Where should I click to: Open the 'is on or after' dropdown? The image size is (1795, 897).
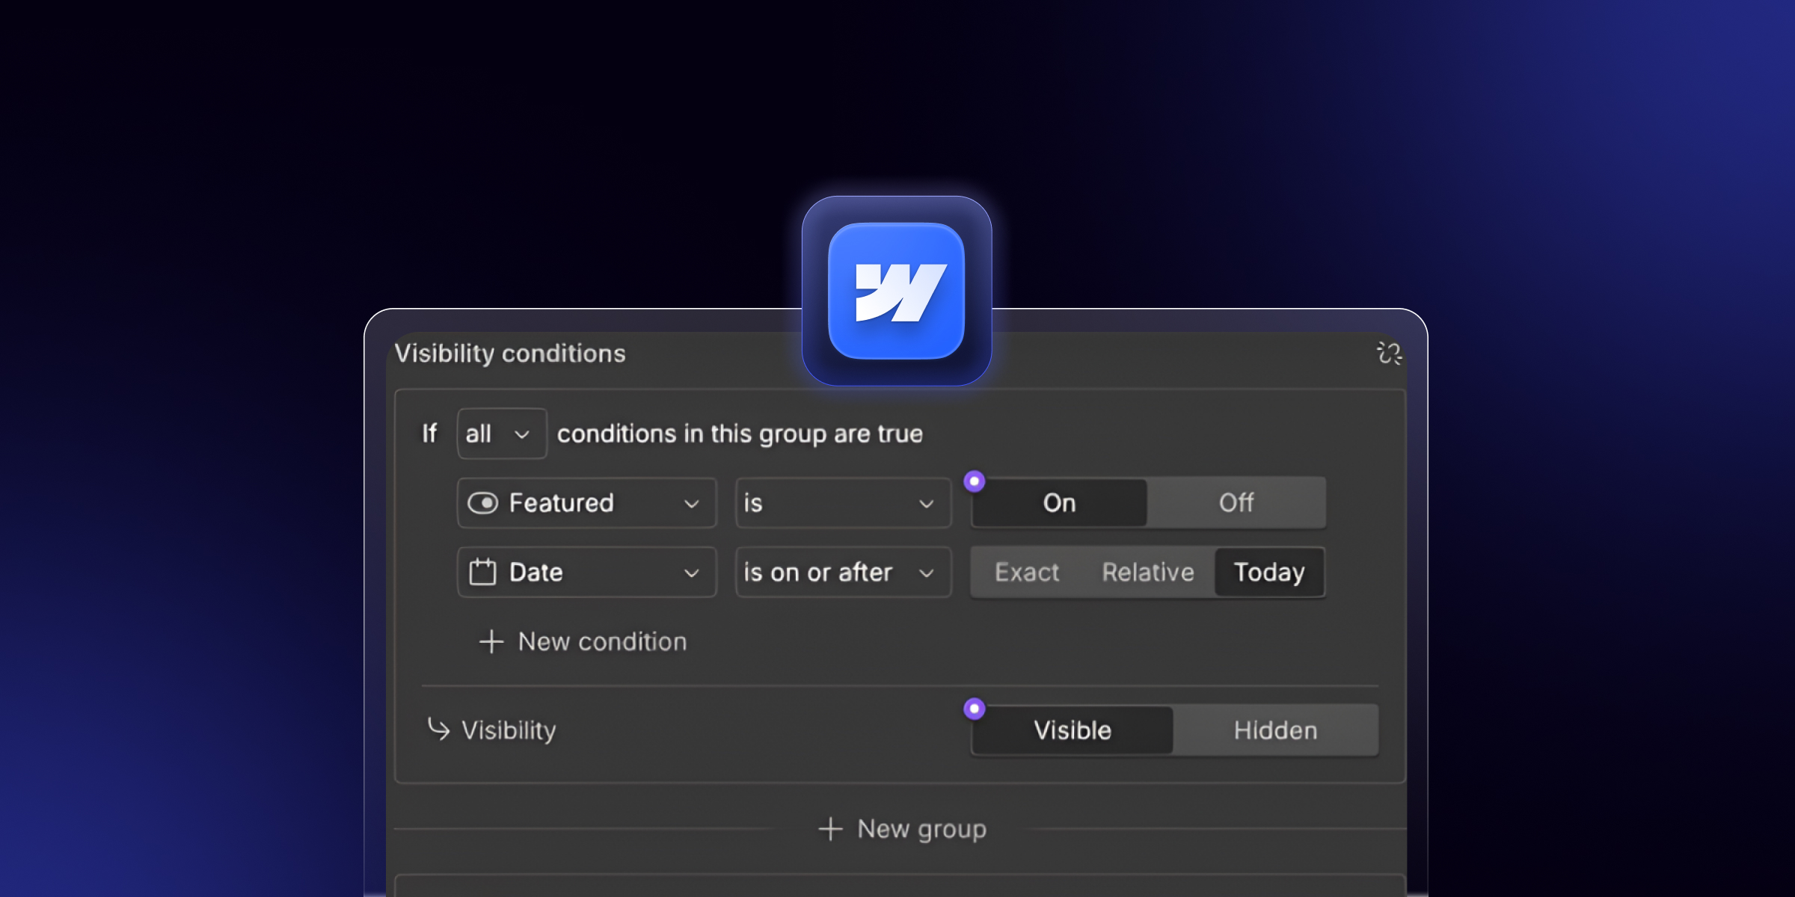point(844,573)
